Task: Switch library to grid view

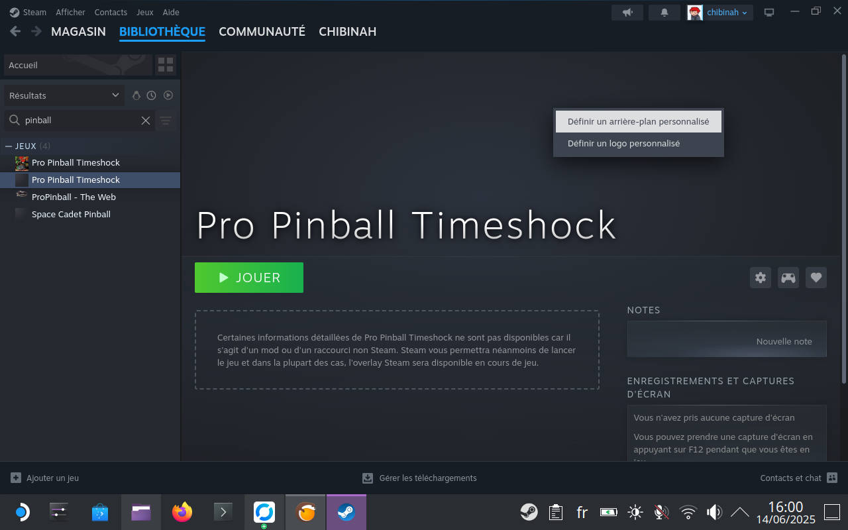Action: (166, 65)
